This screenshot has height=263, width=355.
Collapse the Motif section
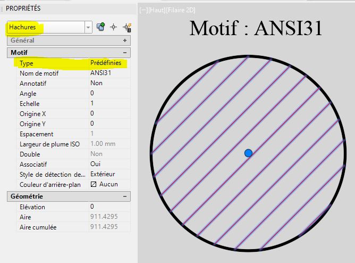point(125,53)
